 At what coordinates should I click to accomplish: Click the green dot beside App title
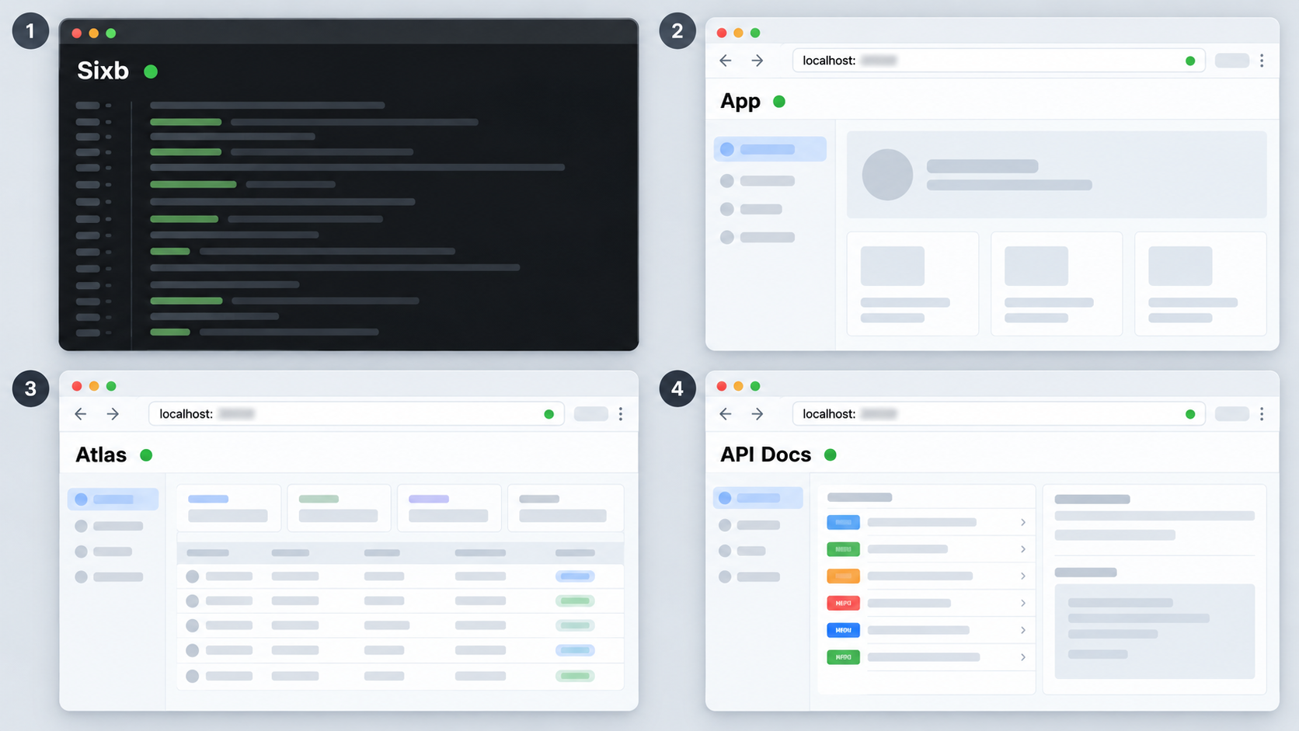(x=779, y=102)
